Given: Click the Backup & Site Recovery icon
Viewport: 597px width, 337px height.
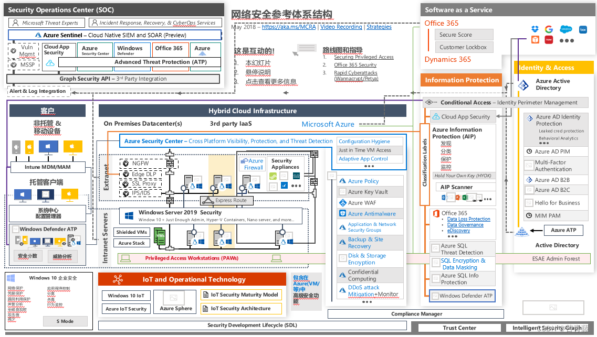Looking at the screenshot, I should click(343, 242).
